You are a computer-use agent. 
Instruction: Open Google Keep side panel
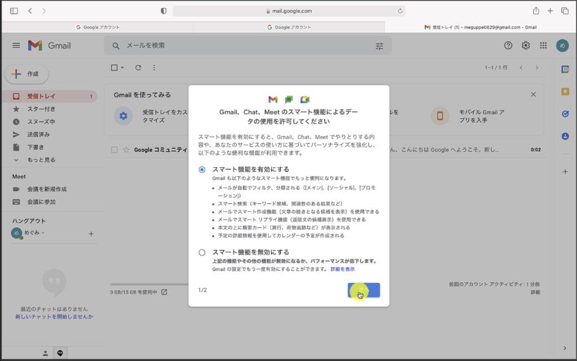(x=565, y=92)
